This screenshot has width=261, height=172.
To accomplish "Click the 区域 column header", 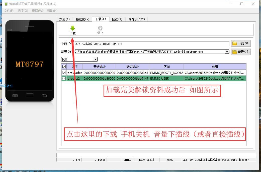I will point(167,67).
